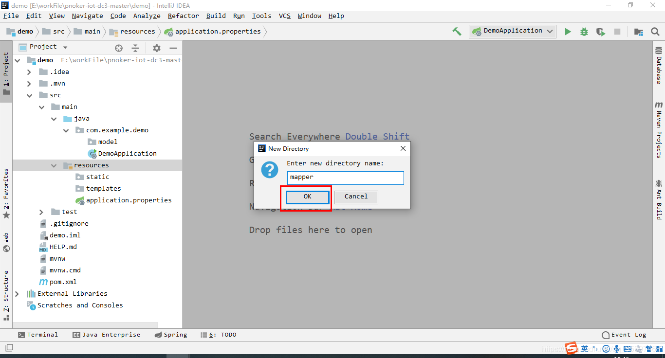665x358 pixels.
Task: Collapse All nodes in the Project tree
Action: (135, 48)
